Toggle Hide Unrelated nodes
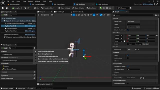The image size is (160, 90). pyautogui.click(x=47, y=8)
